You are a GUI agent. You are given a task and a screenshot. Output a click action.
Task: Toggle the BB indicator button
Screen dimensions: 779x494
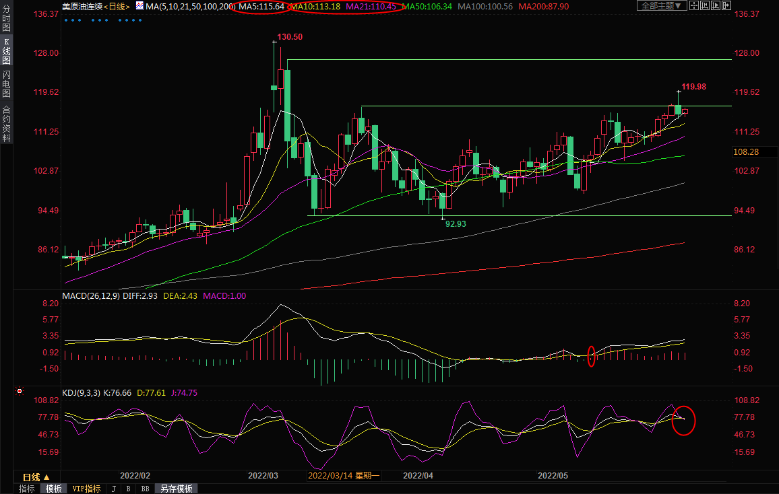pos(145,489)
